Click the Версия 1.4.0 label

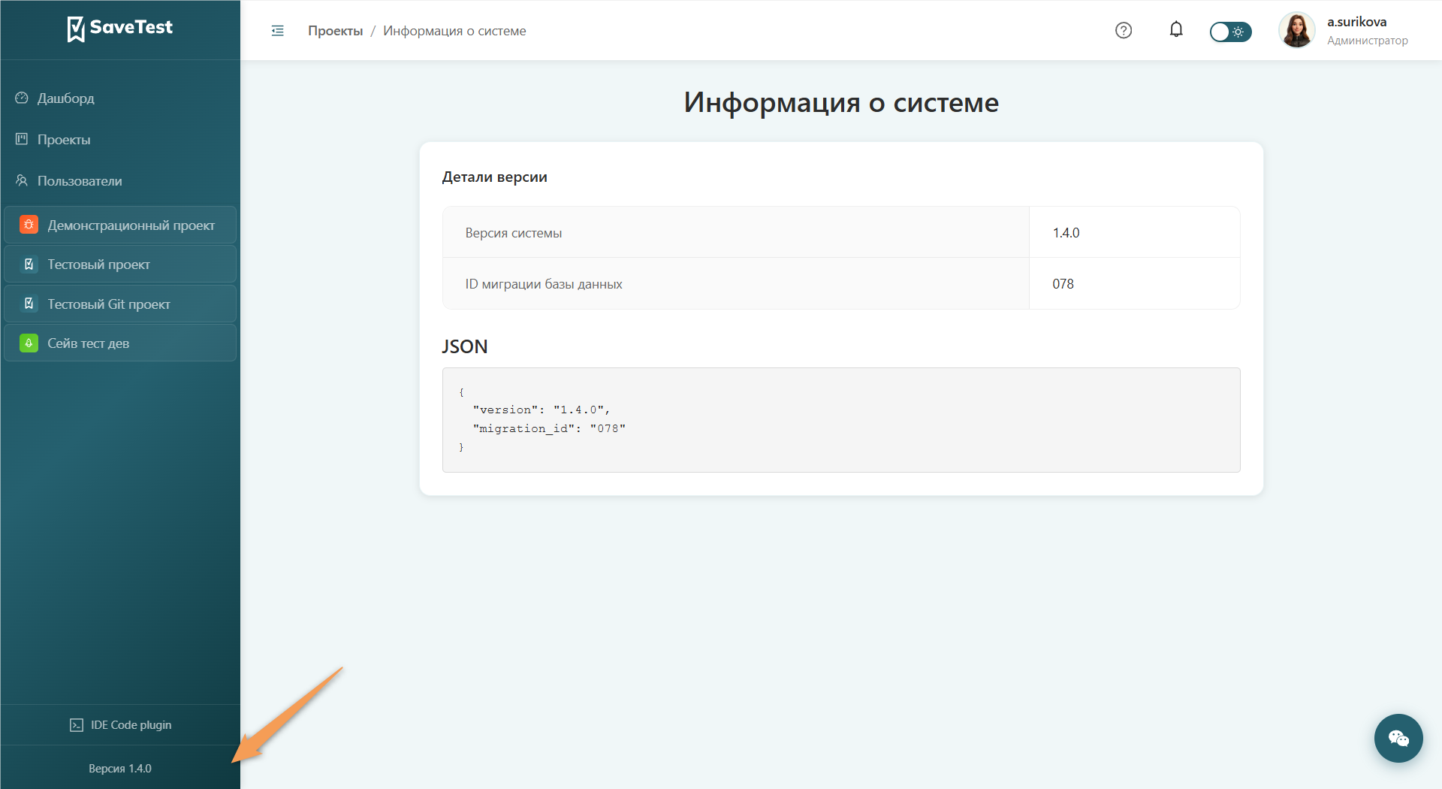click(x=120, y=769)
